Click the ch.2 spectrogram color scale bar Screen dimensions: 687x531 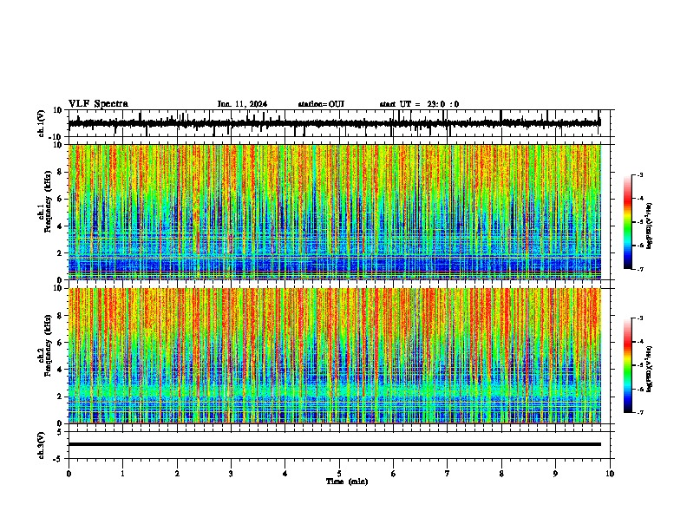pos(628,365)
